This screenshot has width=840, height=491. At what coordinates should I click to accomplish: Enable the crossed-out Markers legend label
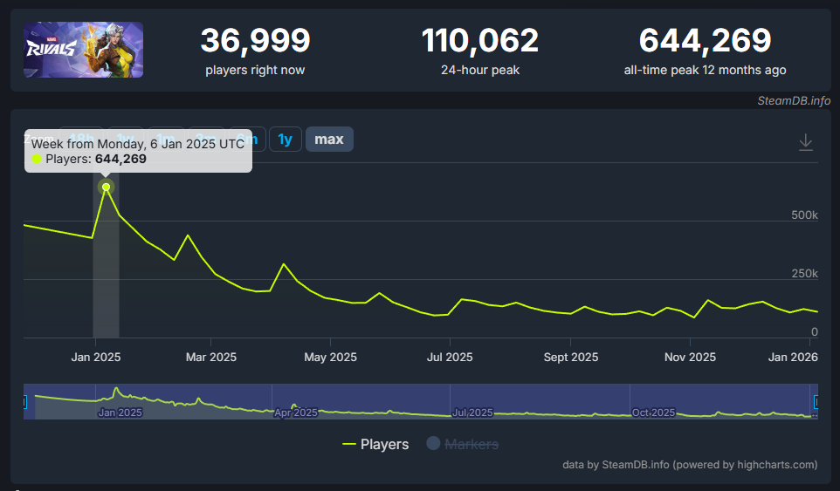pos(472,445)
